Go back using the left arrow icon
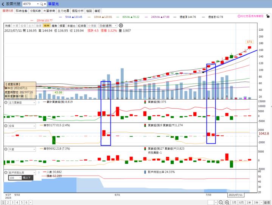This screenshot has height=205, width=272. pyautogui.click(x=3, y=4)
